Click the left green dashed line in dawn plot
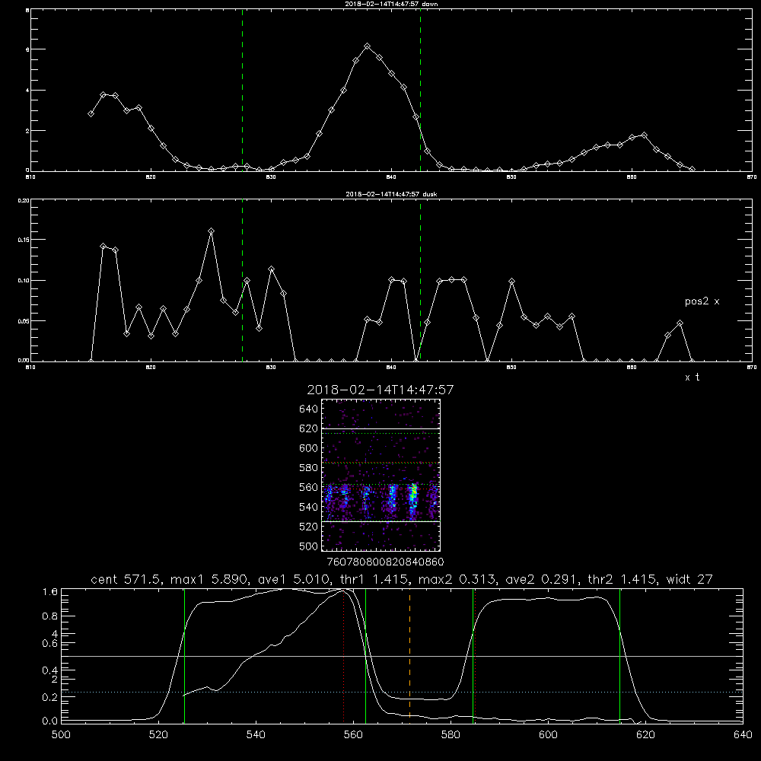 pos(242,91)
